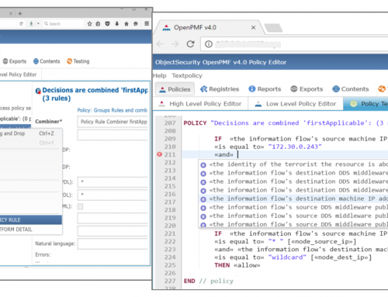Switch to Low Level Policy Editor tab

point(296,104)
